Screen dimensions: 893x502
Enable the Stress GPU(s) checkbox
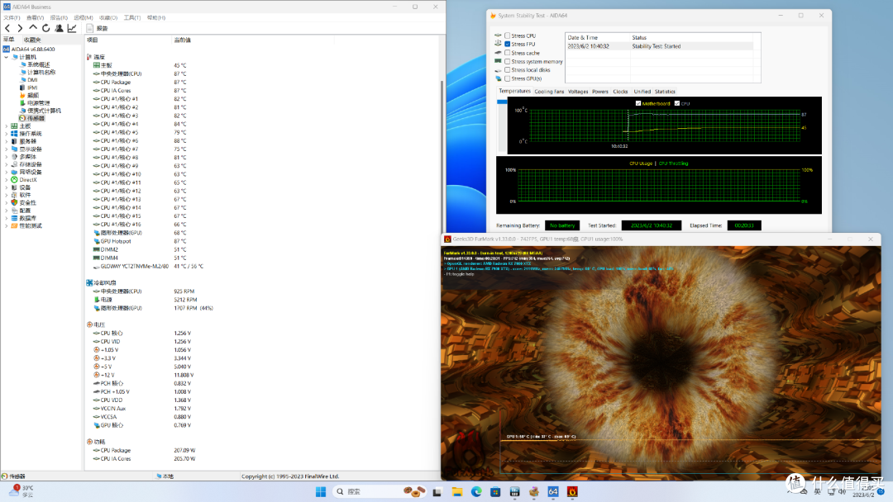point(508,78)
